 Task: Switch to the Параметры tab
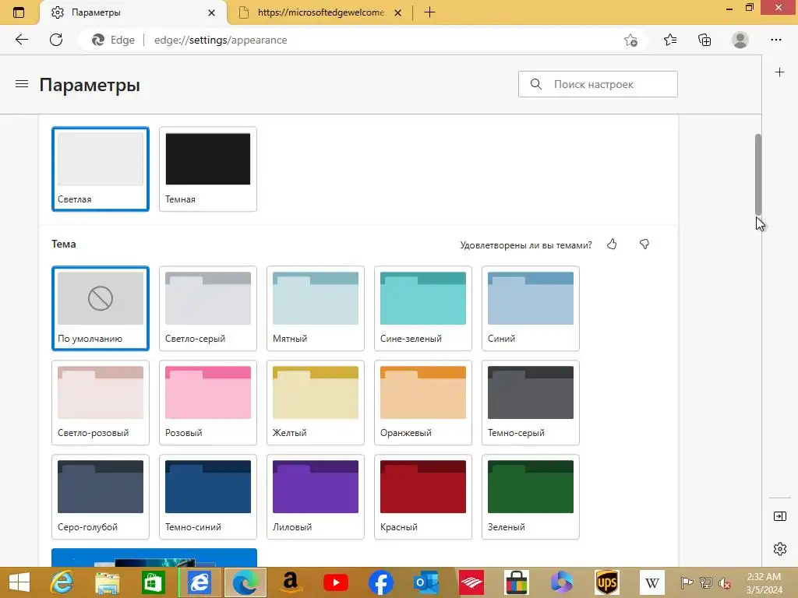click(134, 12)
